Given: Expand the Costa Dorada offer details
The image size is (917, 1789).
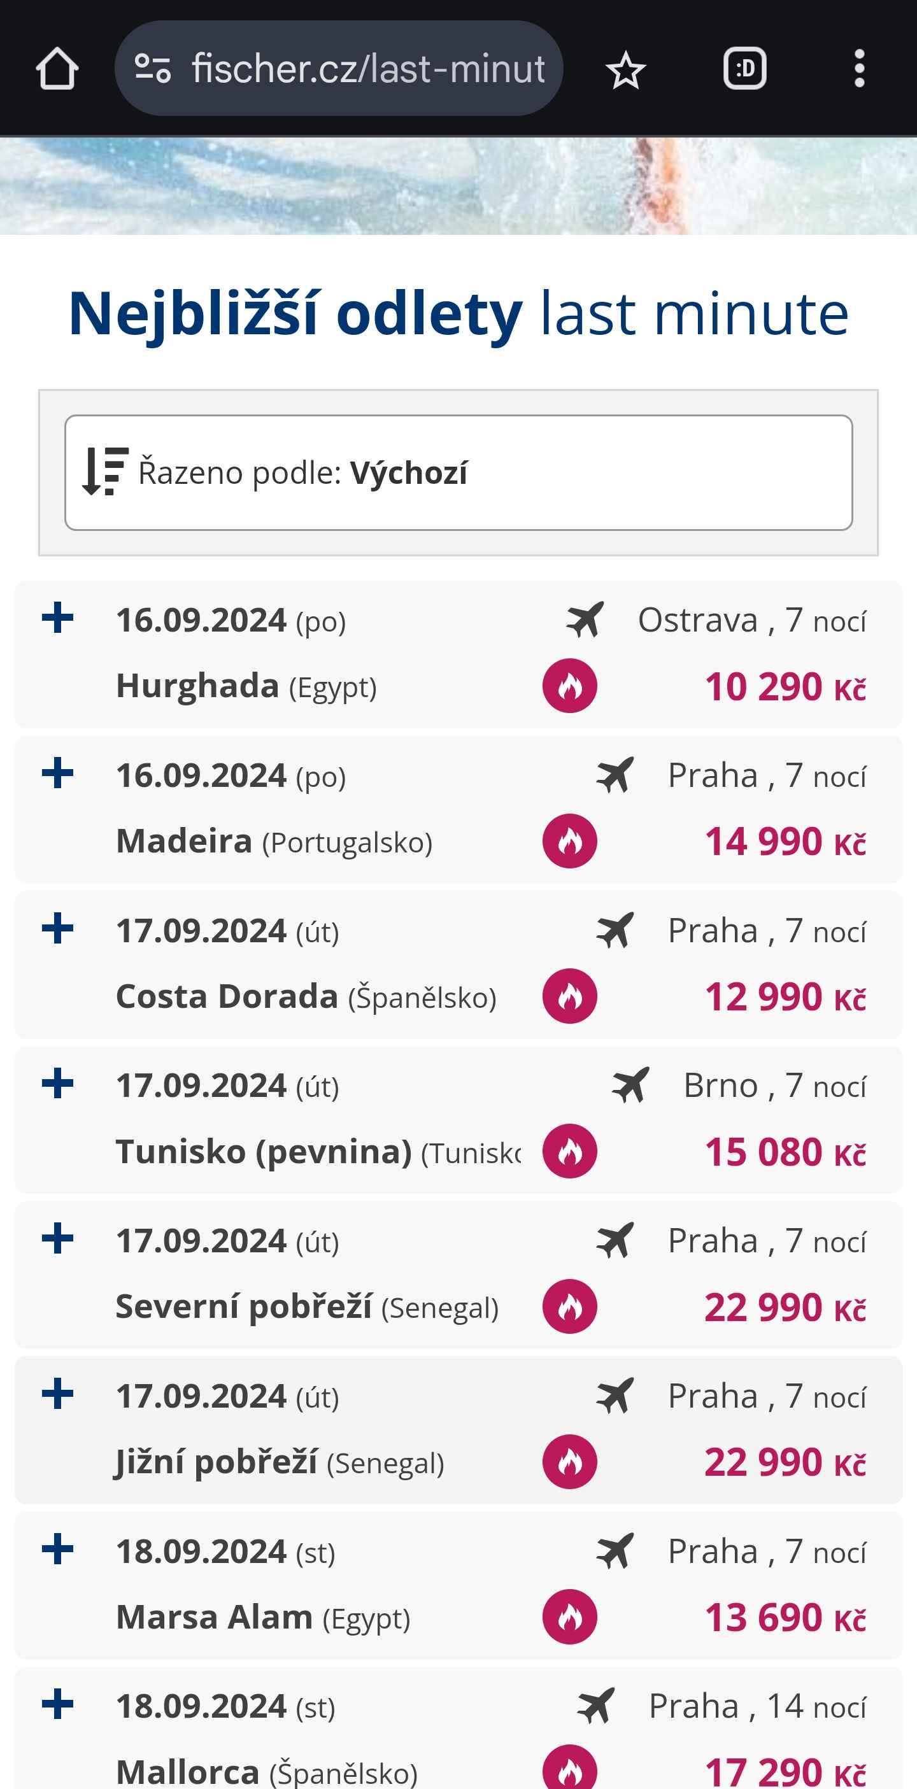Looking at the screenshot, I should coord(58,928).
